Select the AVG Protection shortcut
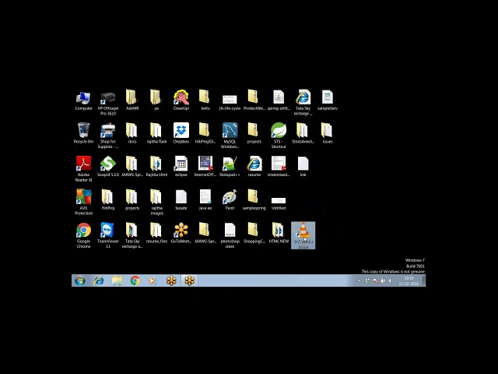The height and width of the screenshot is (374, 498). 83,203
